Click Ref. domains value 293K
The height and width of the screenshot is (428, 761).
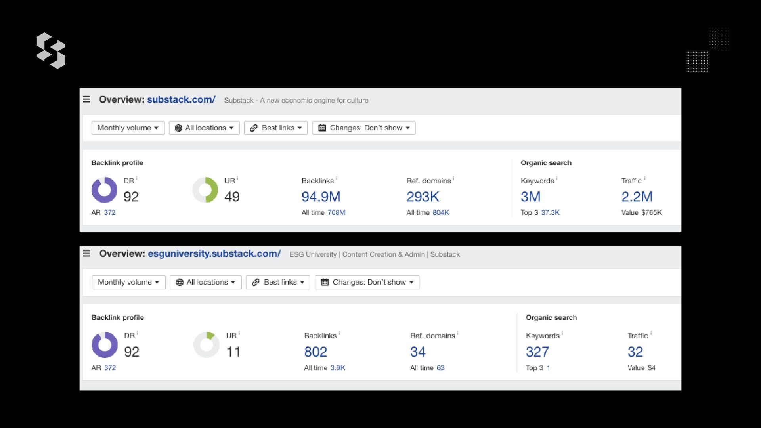pyautogui.click(x=423, y=197)
